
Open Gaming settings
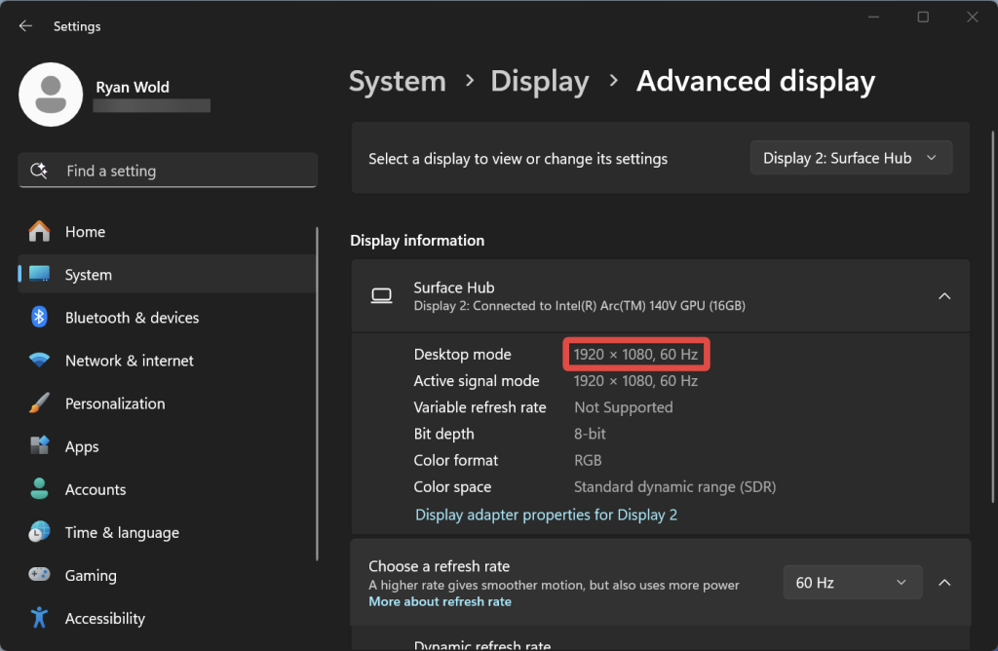167,575
